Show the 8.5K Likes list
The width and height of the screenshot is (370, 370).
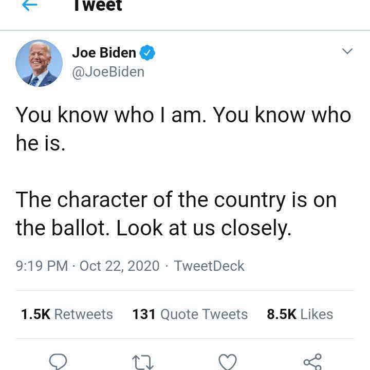tap(300, 314)
